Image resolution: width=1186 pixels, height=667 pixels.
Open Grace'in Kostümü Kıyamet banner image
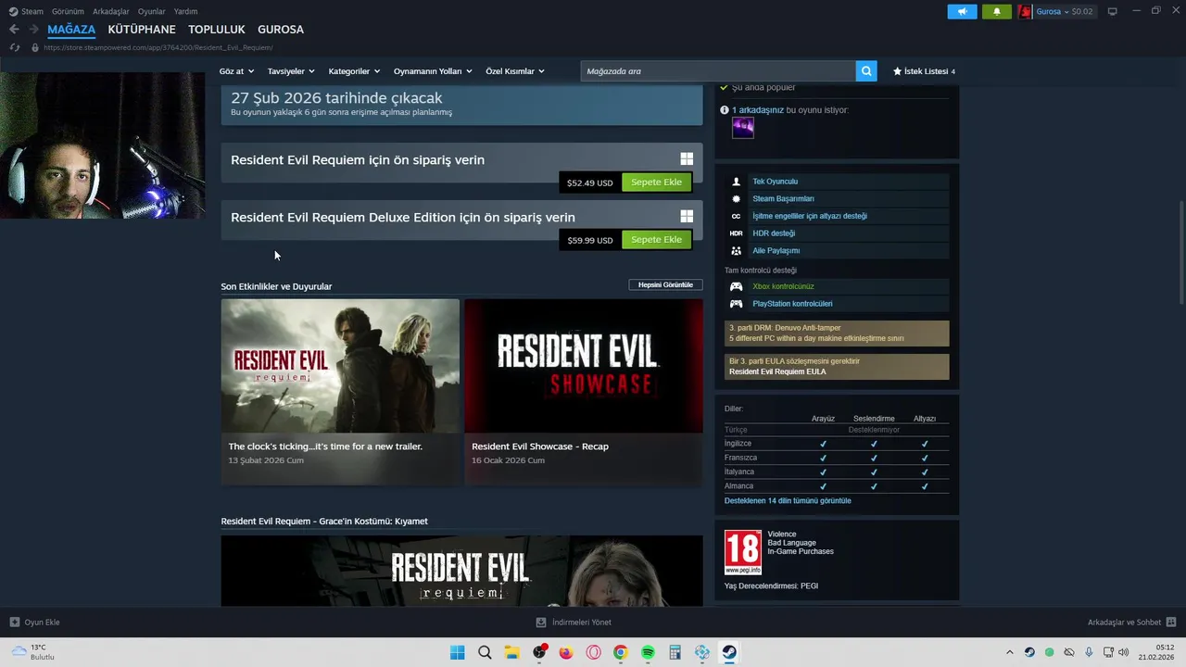461,571
